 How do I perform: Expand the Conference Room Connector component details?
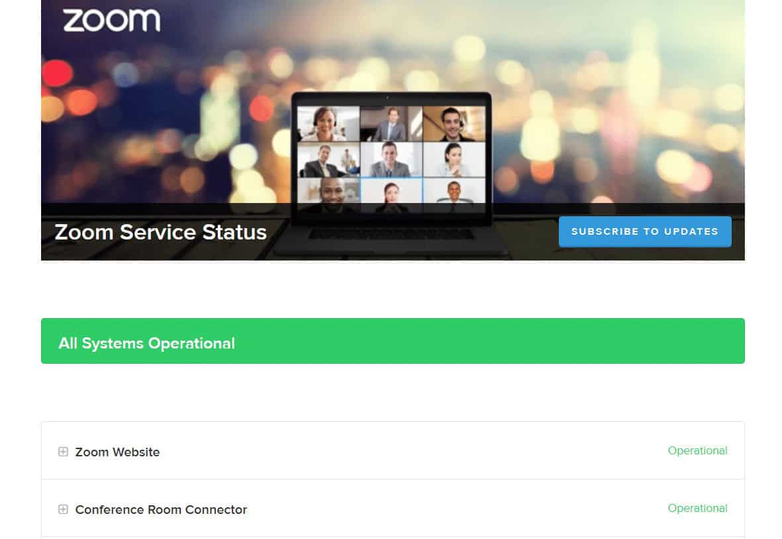(x=63, y=509)
